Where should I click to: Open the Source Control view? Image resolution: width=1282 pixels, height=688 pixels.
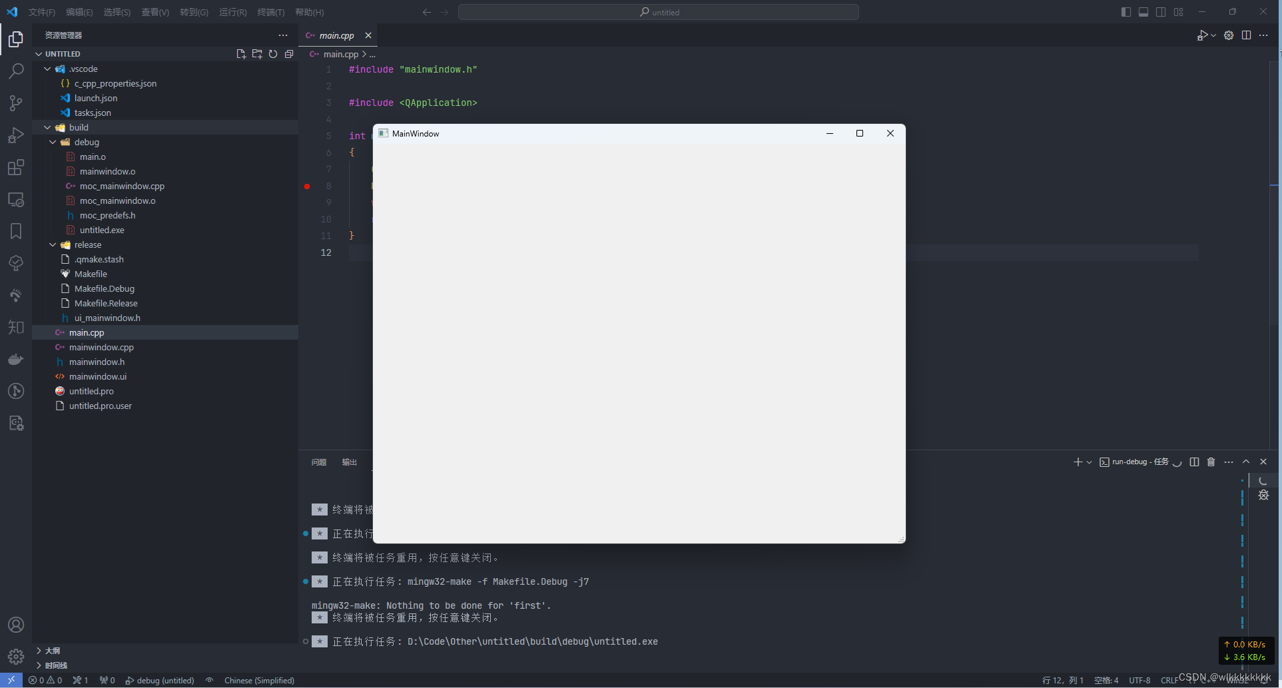[16, 103]
